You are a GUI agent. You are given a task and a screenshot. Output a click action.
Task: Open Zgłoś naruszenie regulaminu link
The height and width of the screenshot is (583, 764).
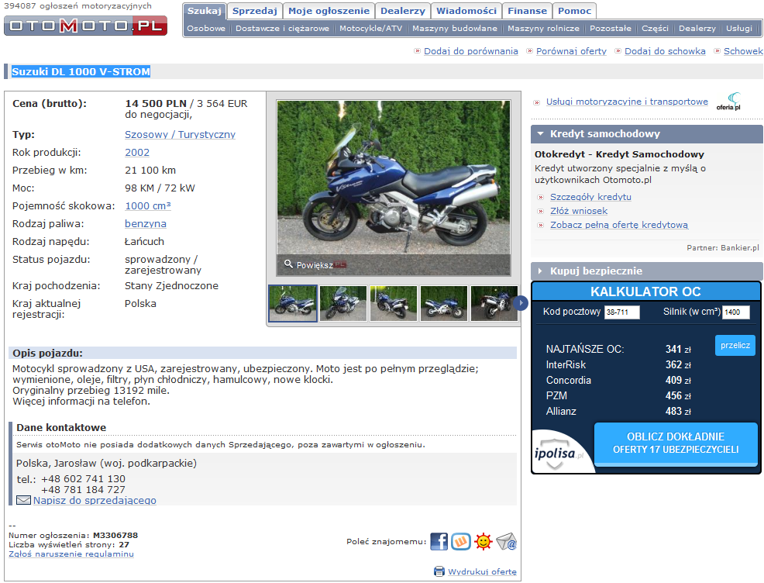pos(71,554)
